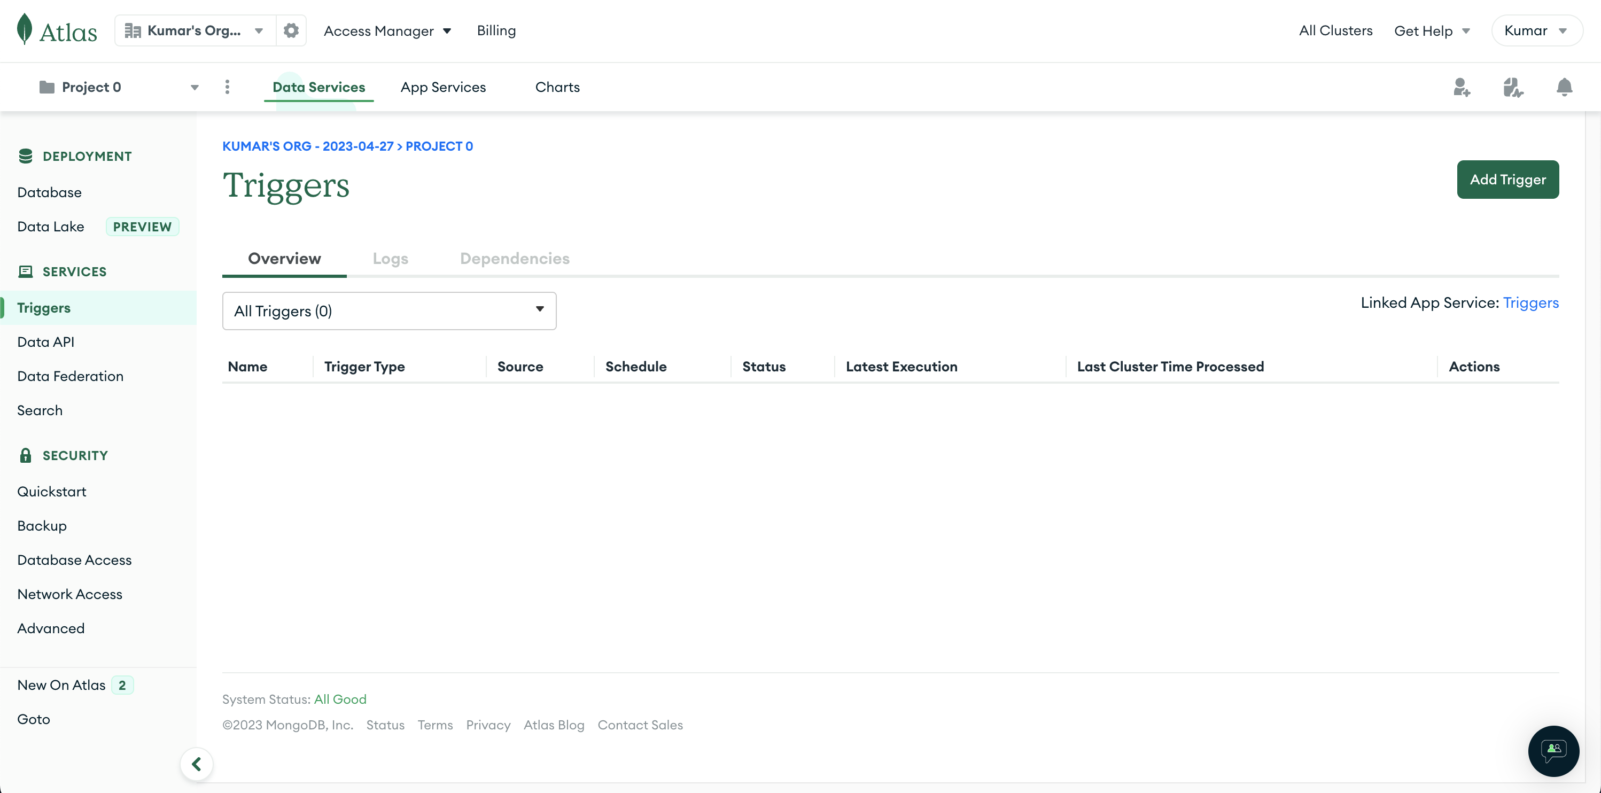This screenshot has height=793, width=1601.
Task: Open Backup in sidebar
Action: point(42,526)
